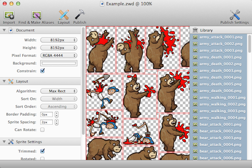Click the Border Padding stepper
The image size is (252, 168).
point(56,115)
